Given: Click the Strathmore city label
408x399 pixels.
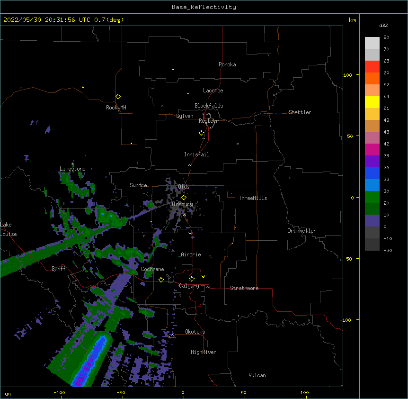Looking at the screenshot, I should [x=244, y=288].
